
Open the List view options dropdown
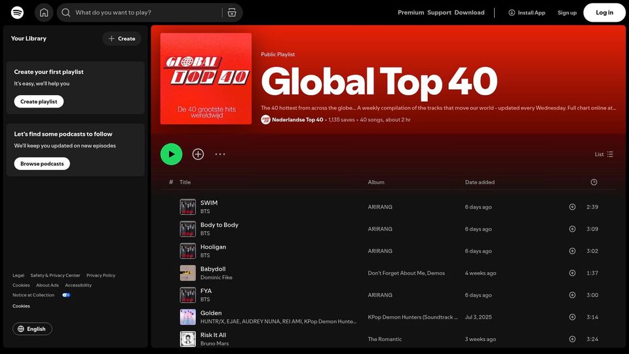603,154
